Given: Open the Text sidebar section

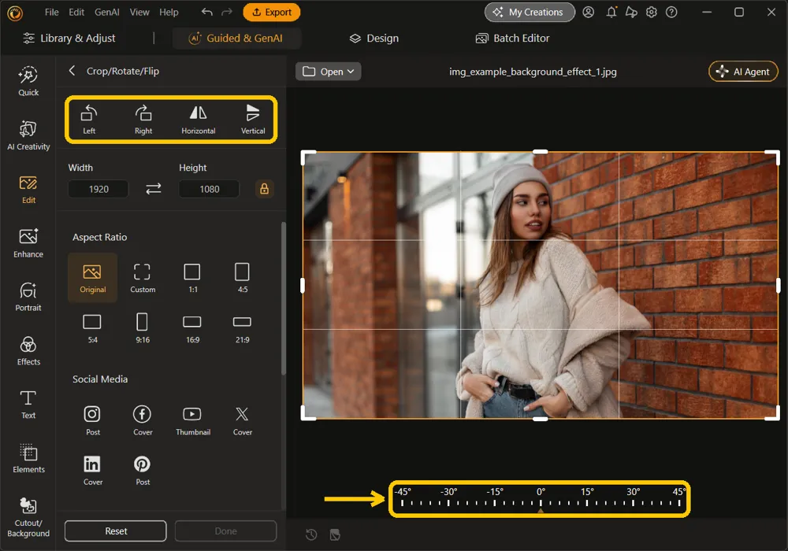Looking at the screenshot, I should [x=28, y=405].
